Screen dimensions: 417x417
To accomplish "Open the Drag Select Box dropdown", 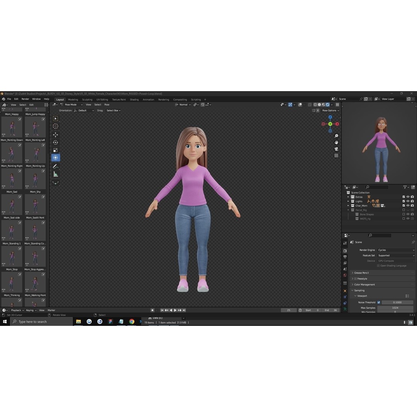I will [114, 111].
